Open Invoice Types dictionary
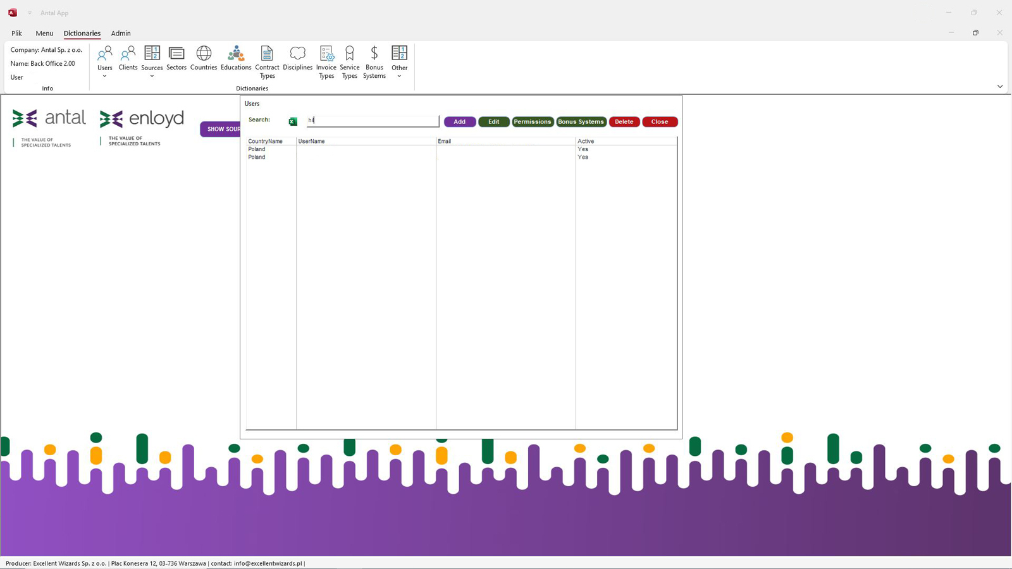The height and width of the screenshot is (569, 1012). (326, 61)
